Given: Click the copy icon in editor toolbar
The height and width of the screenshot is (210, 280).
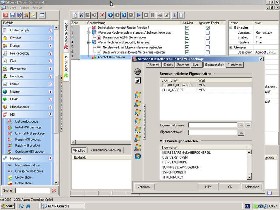Looking at the screenshot, I should 75,15.
